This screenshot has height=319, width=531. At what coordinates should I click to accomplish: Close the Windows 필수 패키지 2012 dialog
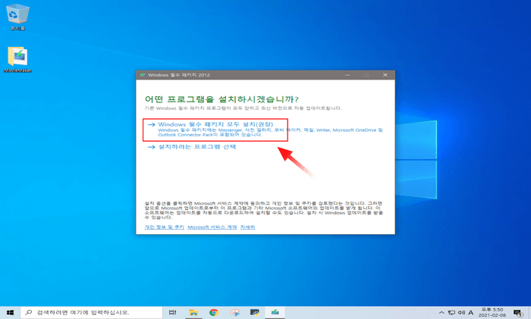[x=385, y=75]
